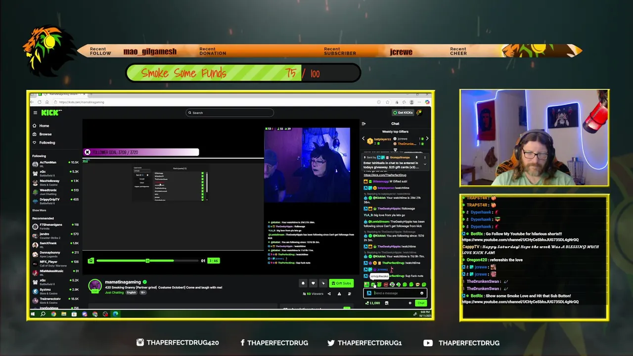Toggle follow heart for mamatinagaming
Screen dimensions: 633x356
click(313, 283)
